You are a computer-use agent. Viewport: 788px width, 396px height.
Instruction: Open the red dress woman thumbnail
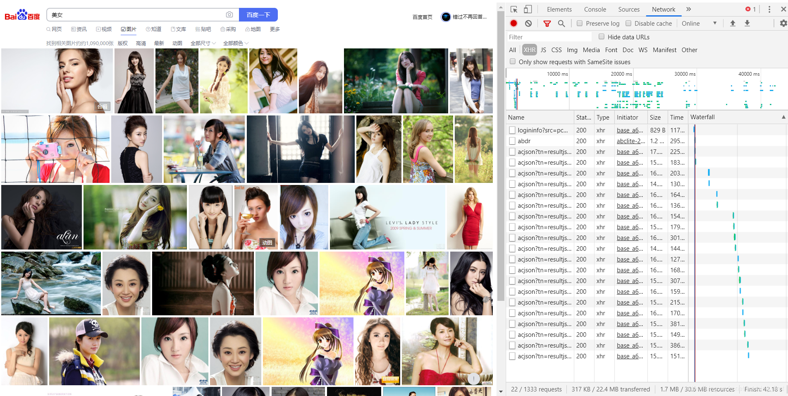coord(470,217)
